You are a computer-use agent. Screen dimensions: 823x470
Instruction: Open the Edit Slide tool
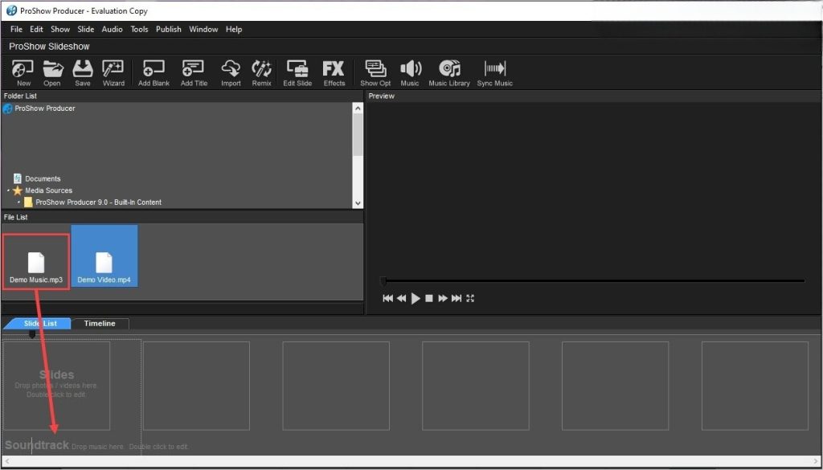[x=297, y=72]
